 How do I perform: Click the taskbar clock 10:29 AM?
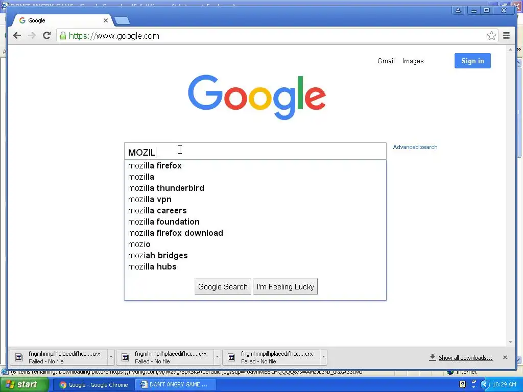[x=504, y=385]
